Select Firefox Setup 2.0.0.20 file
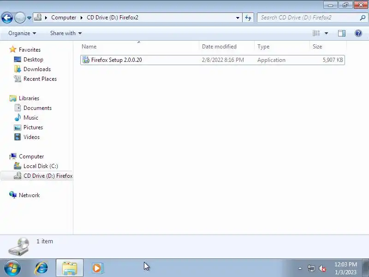Screen dimensions: 369x277 (x=213, y=60)
